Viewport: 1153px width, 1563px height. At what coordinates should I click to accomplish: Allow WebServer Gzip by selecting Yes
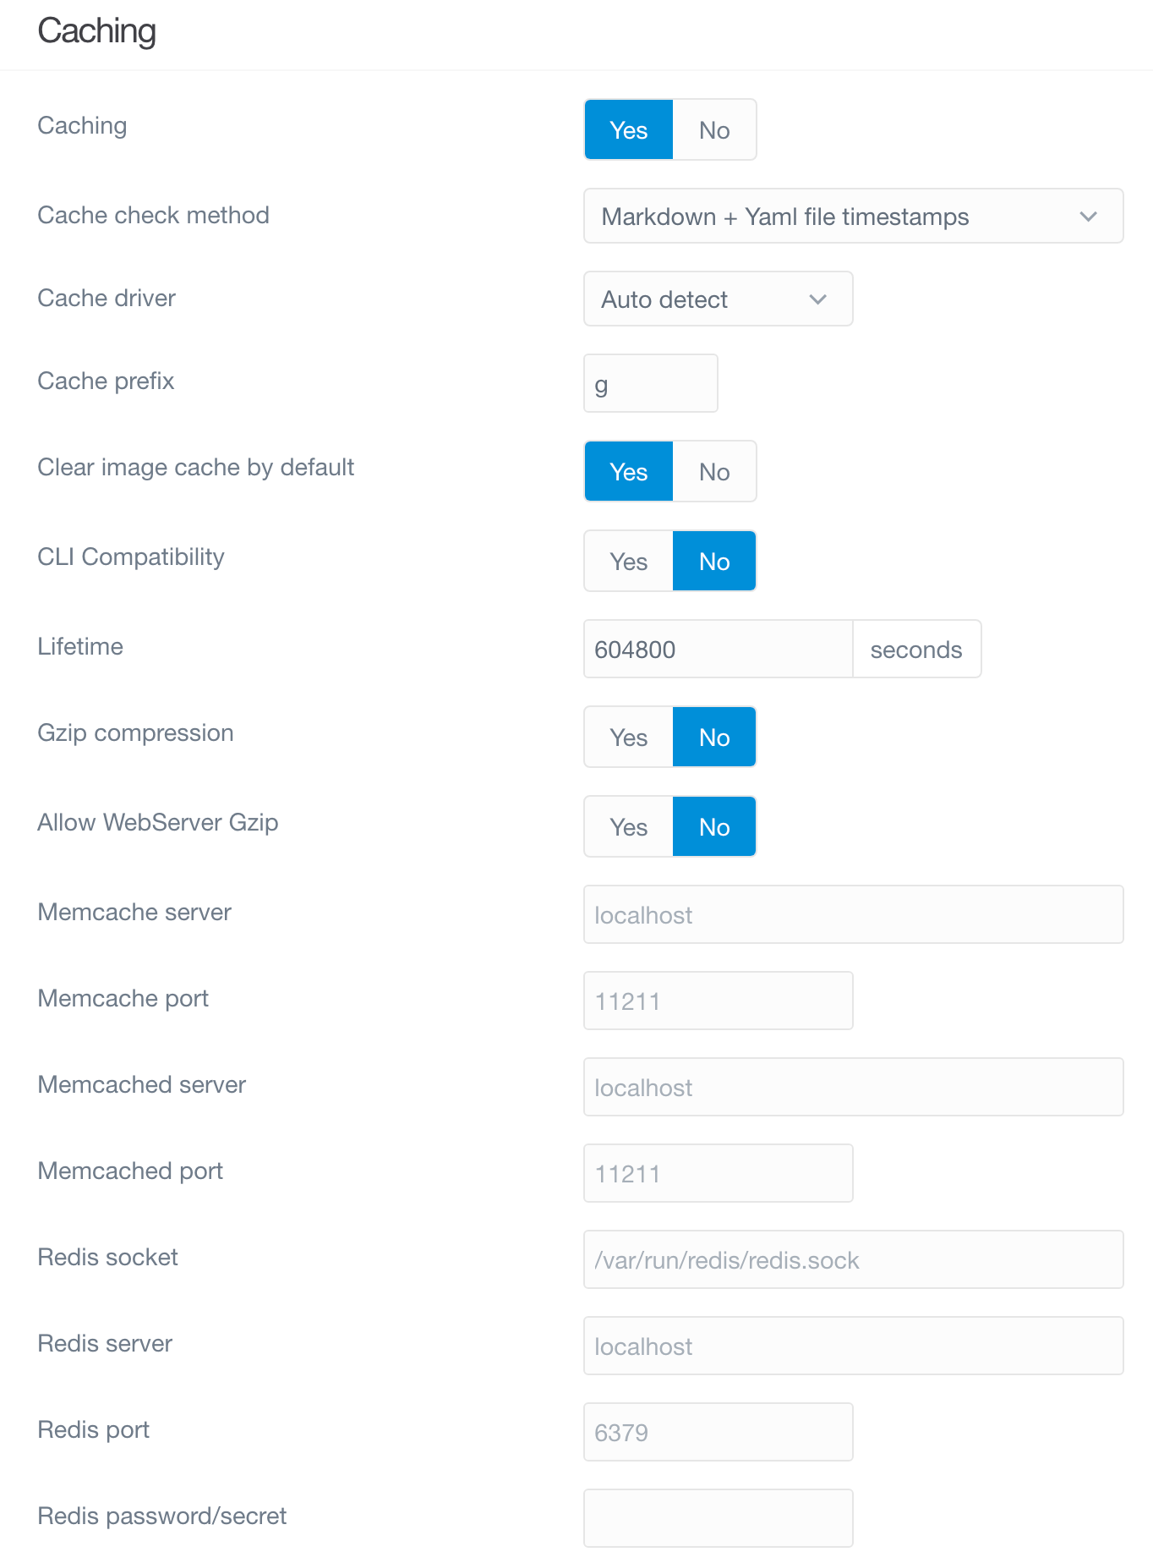click(627, 826)
